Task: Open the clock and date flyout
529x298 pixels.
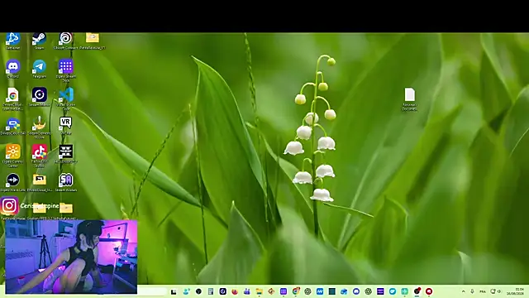Action: [x=515, y=291]
